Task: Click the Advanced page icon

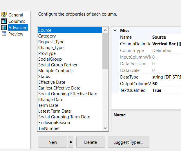Action: click(x=4, y=27)
